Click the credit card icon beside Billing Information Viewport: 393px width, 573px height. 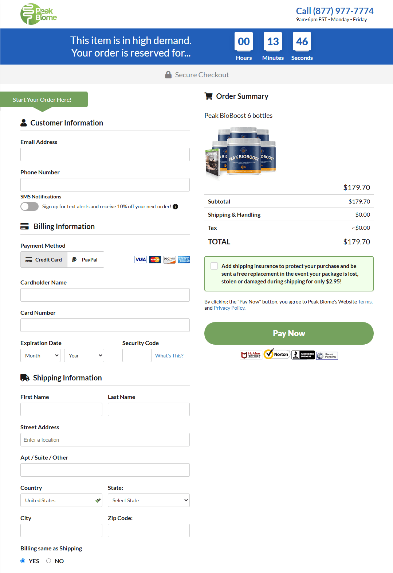[24, 226]
